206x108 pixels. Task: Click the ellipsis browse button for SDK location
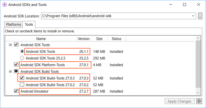[x=200, y=16]
